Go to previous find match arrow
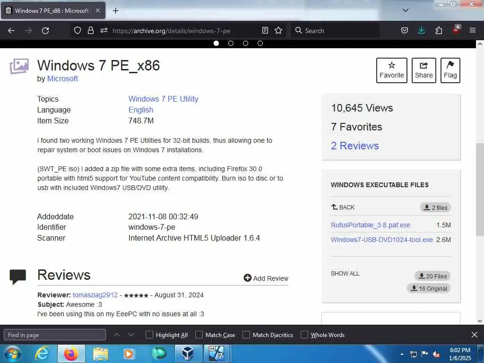Image resolution: width=484 pixels, height=363 pixels. click(x=117, y=335)
